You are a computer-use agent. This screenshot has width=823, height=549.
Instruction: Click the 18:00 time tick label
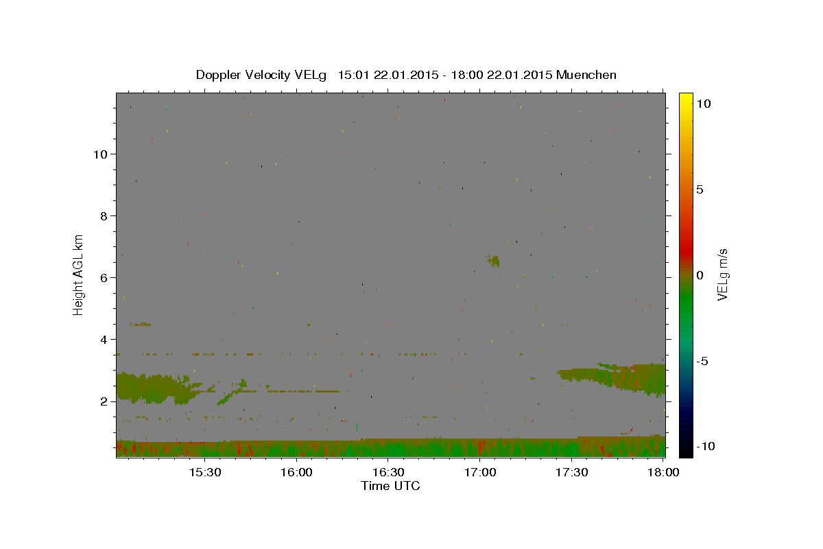point(663,472)
